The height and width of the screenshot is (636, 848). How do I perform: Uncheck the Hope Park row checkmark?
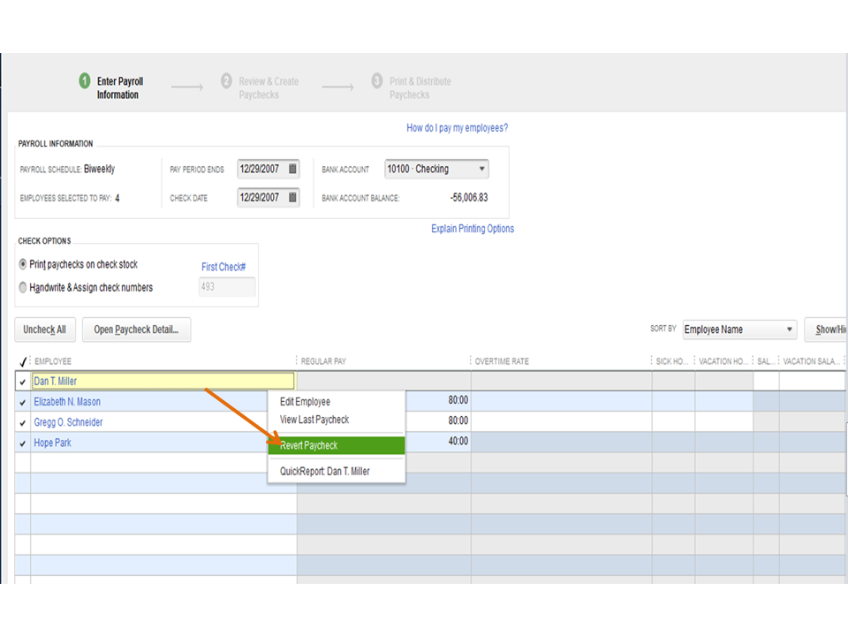click(x=23, y=443)
